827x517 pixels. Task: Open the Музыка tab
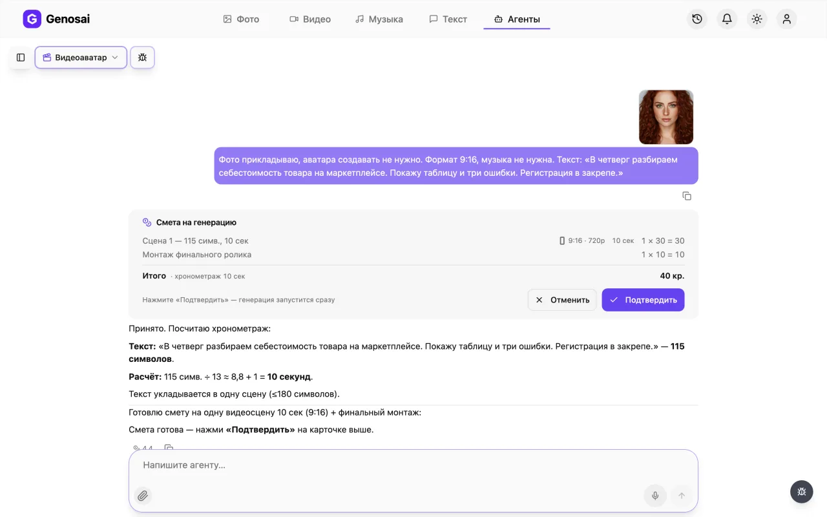pos(379,19)
